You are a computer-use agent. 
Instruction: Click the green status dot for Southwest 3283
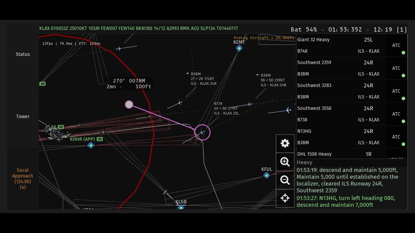point(403,98)
